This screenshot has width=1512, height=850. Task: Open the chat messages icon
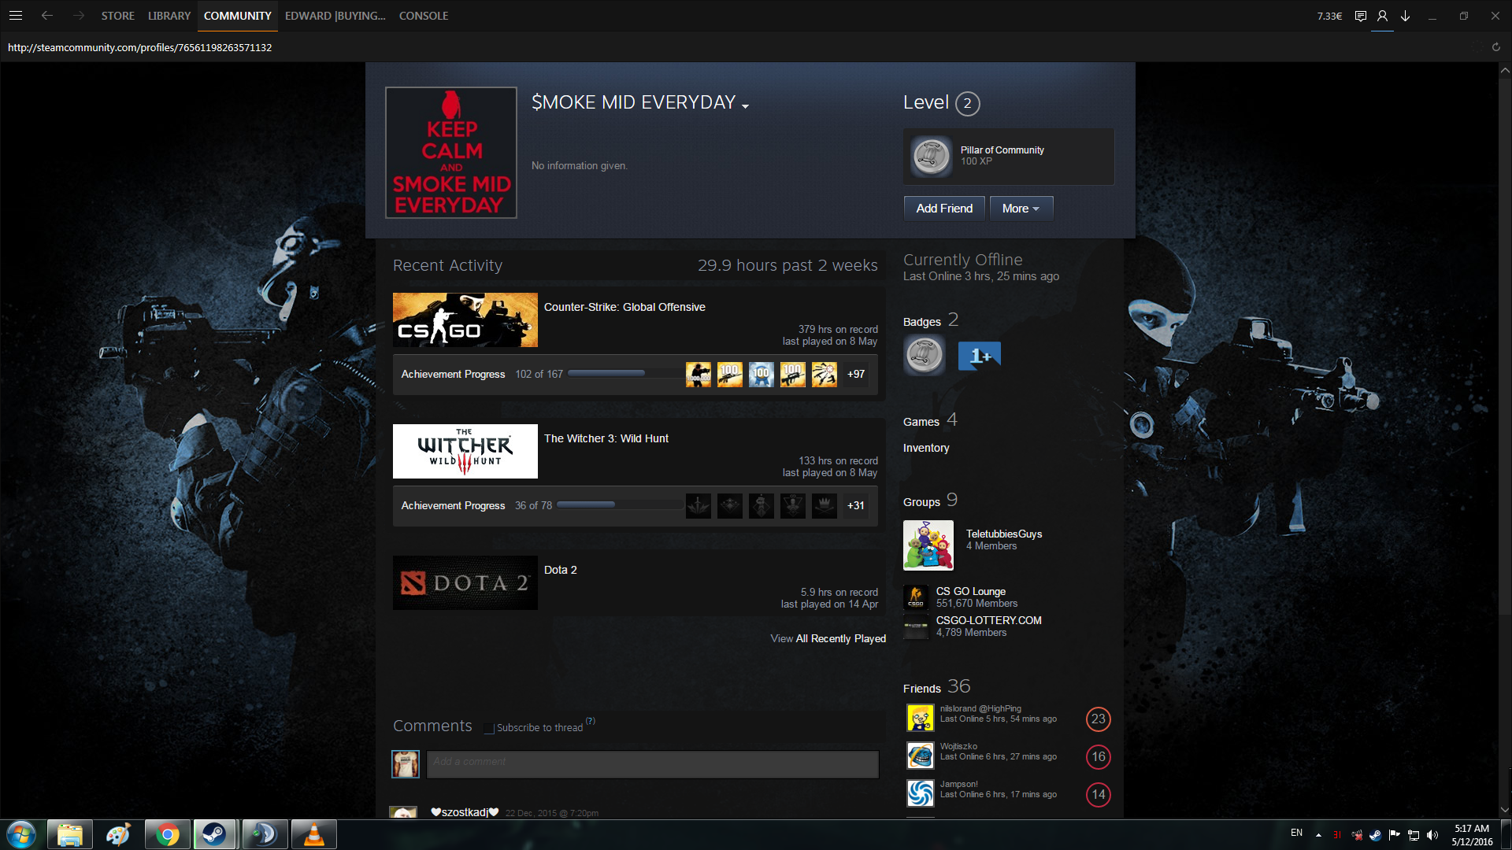tap(1360, 16)
